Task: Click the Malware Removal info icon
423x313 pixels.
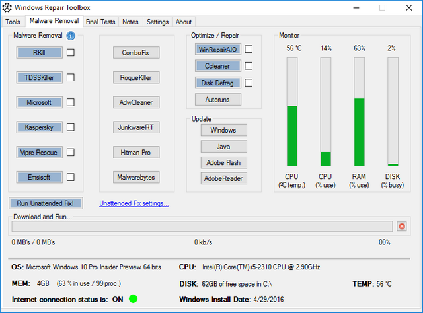Action: pyautogui.click(x=71, y=36)
